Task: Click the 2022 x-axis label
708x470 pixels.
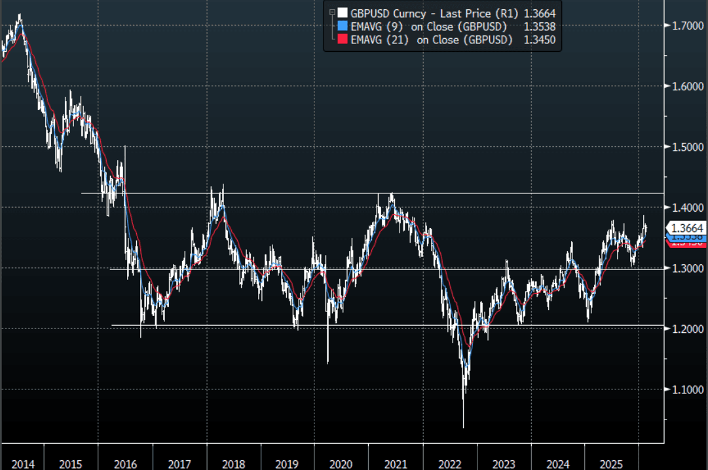Action: click(x=450, y=464)
